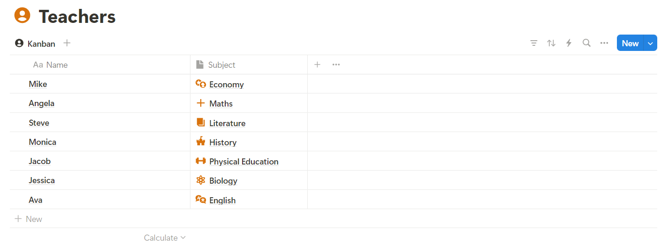Expand the New button dropdown arrow
The width and height of the screenshot is (661, 250).
click(x=650, y=43)
